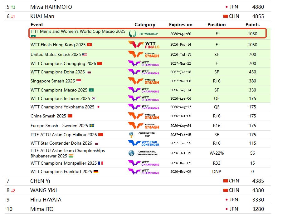
Task: Click QF position in Incheon 2025 row
Action: tap(216, 98)
